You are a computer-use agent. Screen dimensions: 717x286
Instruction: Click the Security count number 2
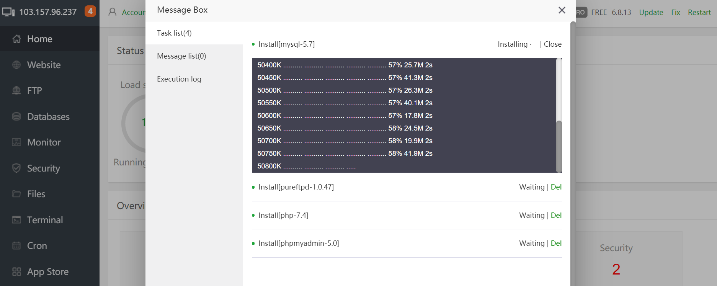616,269
